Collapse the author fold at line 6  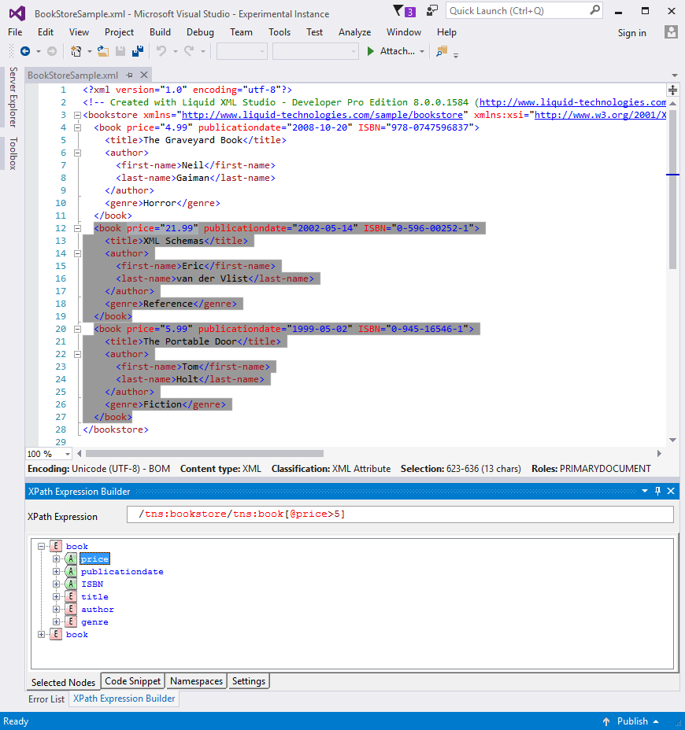[x=78, y=153]
